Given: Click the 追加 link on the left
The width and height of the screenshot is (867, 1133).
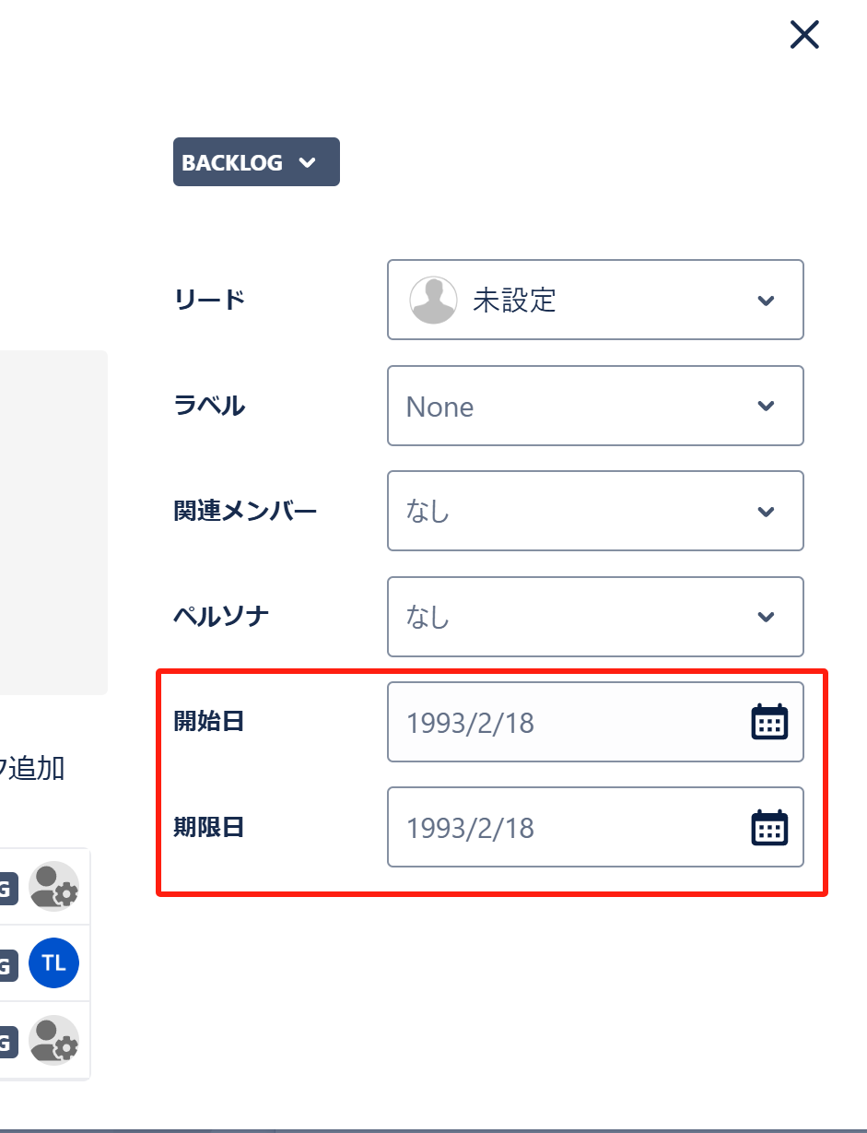Looking at the screenshot, I should click(35, 767).
